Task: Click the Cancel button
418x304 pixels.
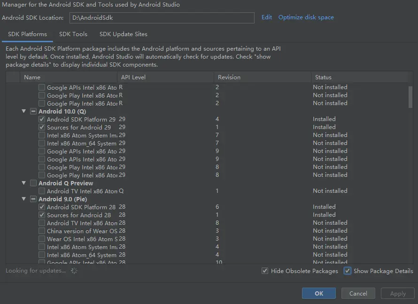Action: (x=358, y=294)
